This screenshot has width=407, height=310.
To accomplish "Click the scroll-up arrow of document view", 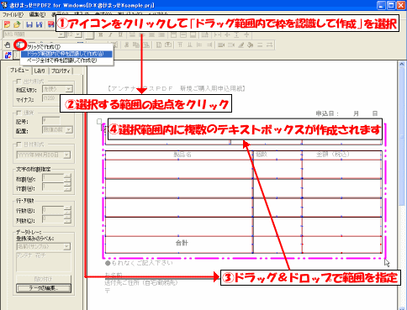I will [401, 65].
